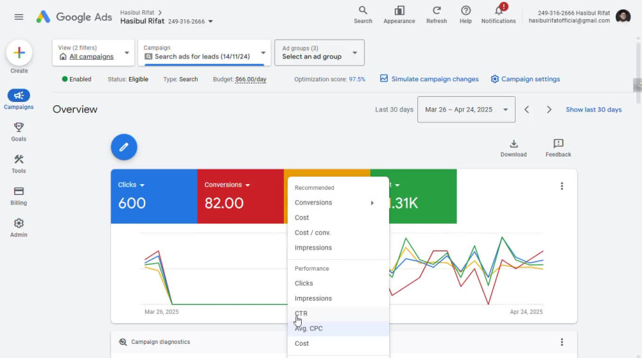Click the Overview heading text

click(x=75, y=109)
